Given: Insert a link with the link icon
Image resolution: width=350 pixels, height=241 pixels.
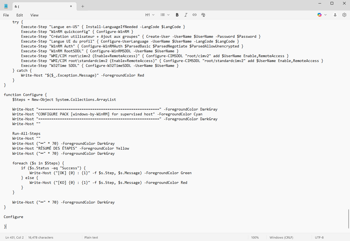Looking at the screenshot, I should (x=194, y=15).
